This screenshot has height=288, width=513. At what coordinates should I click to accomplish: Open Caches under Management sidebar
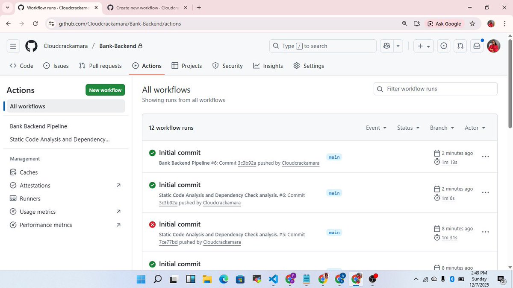point(28,172)
